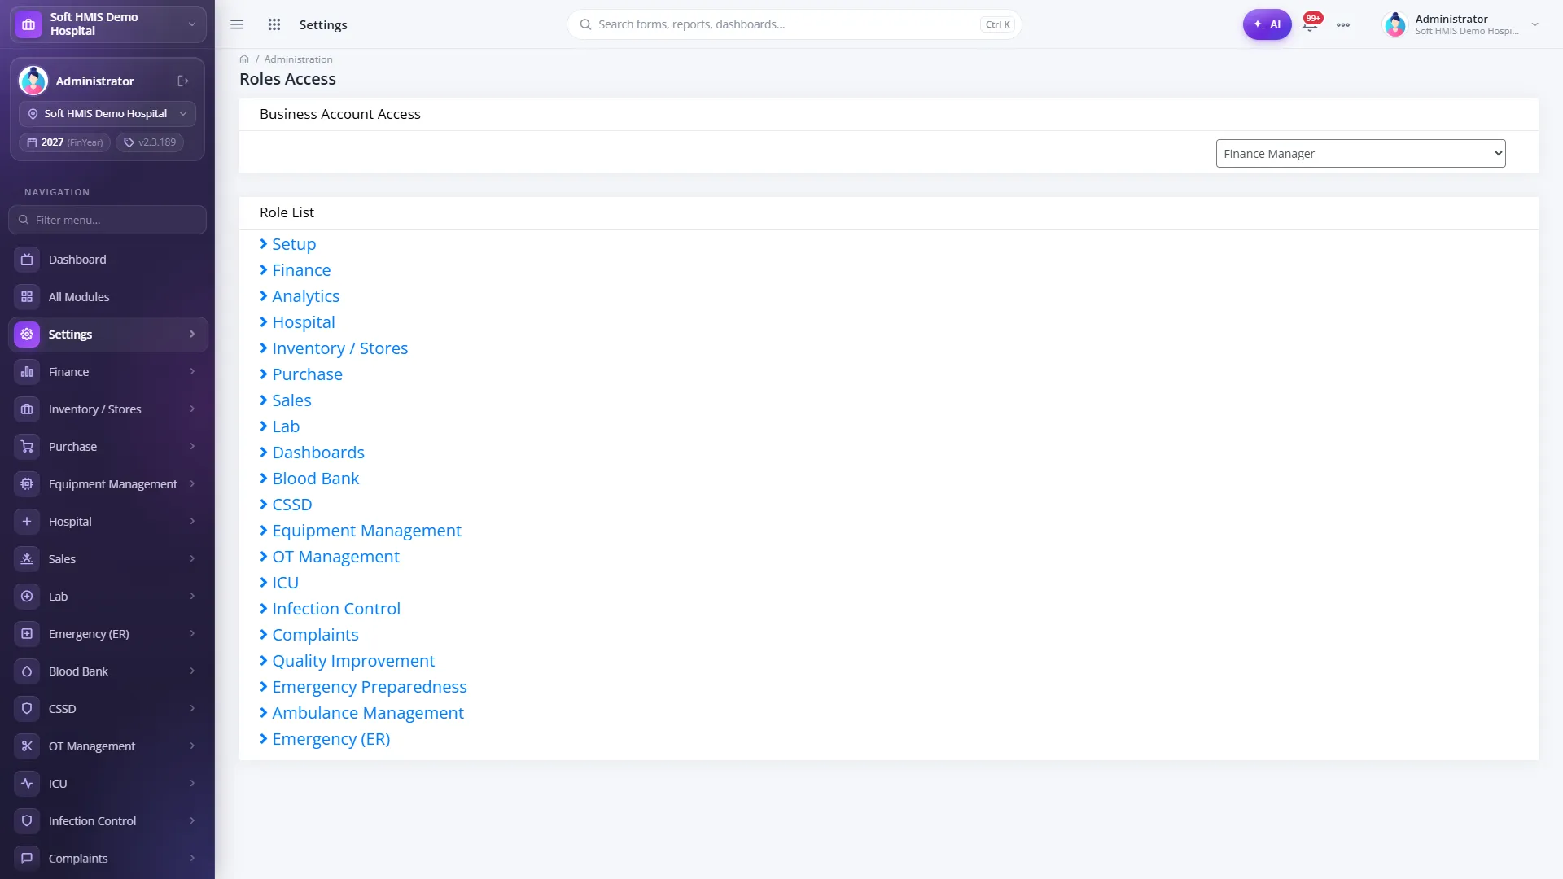Open the Administrator profile menu in header
Image resolution: width=1563 pixels, height=879 pixels.
click(x=1461, y=24)
